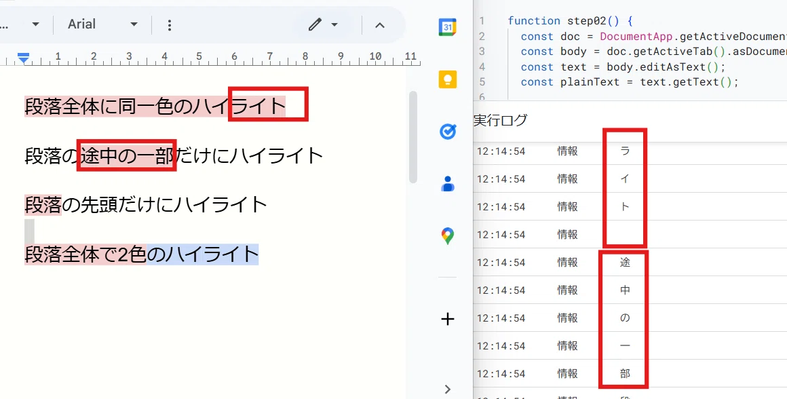
Task: Click log entry with value の
Action: [x=630, y=318]
